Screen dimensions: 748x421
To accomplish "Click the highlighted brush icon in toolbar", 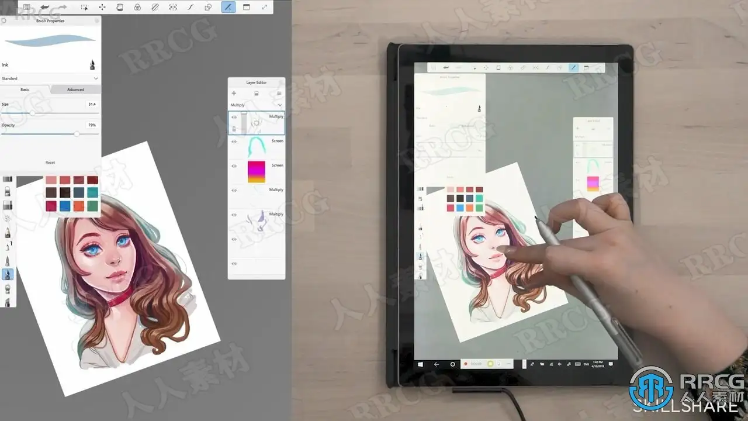I will (228, 7).
